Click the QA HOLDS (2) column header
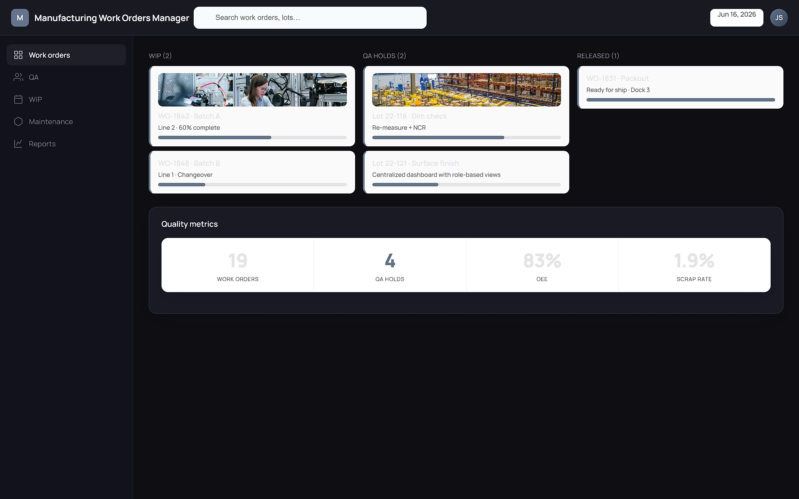The width and height of the screenshot is (799, 499). pos(384,56)
